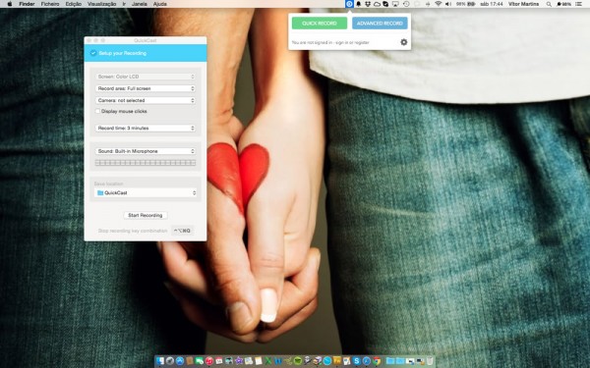Open the notifications bell menu bar icon
The height and width of the screenshot is (368, 590).
pyautogui.click(x=358, y=4)
